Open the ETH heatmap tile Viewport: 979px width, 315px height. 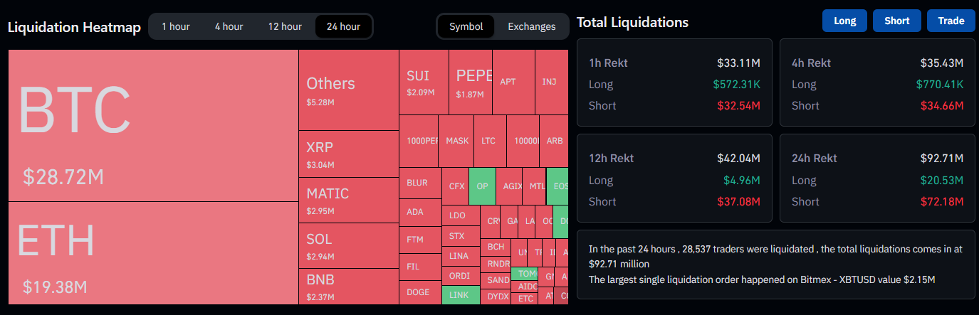coord(153,252)
